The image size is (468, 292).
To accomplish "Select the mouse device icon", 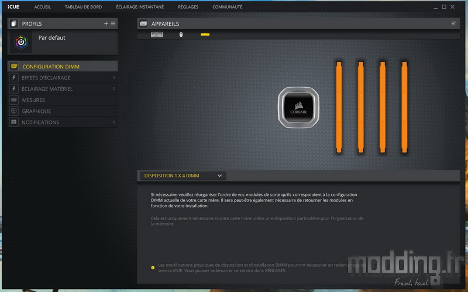I will point(181,35).
